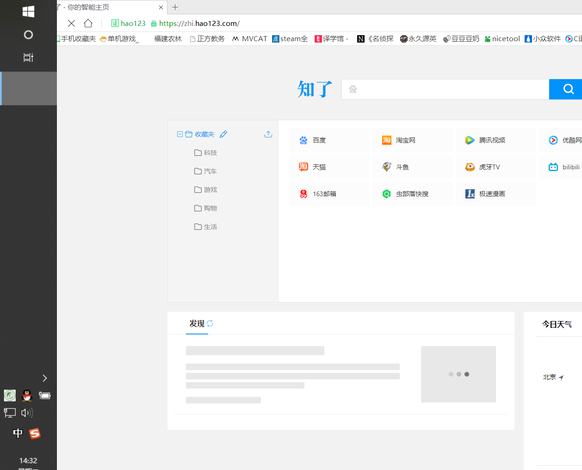Click the battery tray icon

[44, 395]
